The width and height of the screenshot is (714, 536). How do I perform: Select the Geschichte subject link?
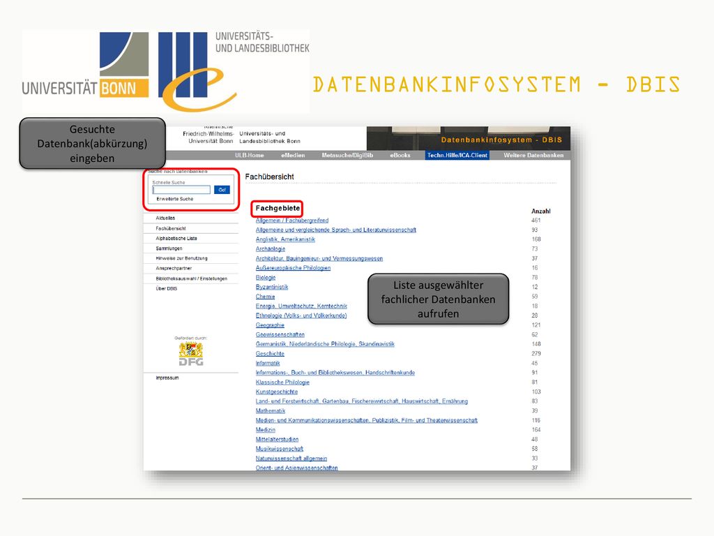click(x=270, y=354)
